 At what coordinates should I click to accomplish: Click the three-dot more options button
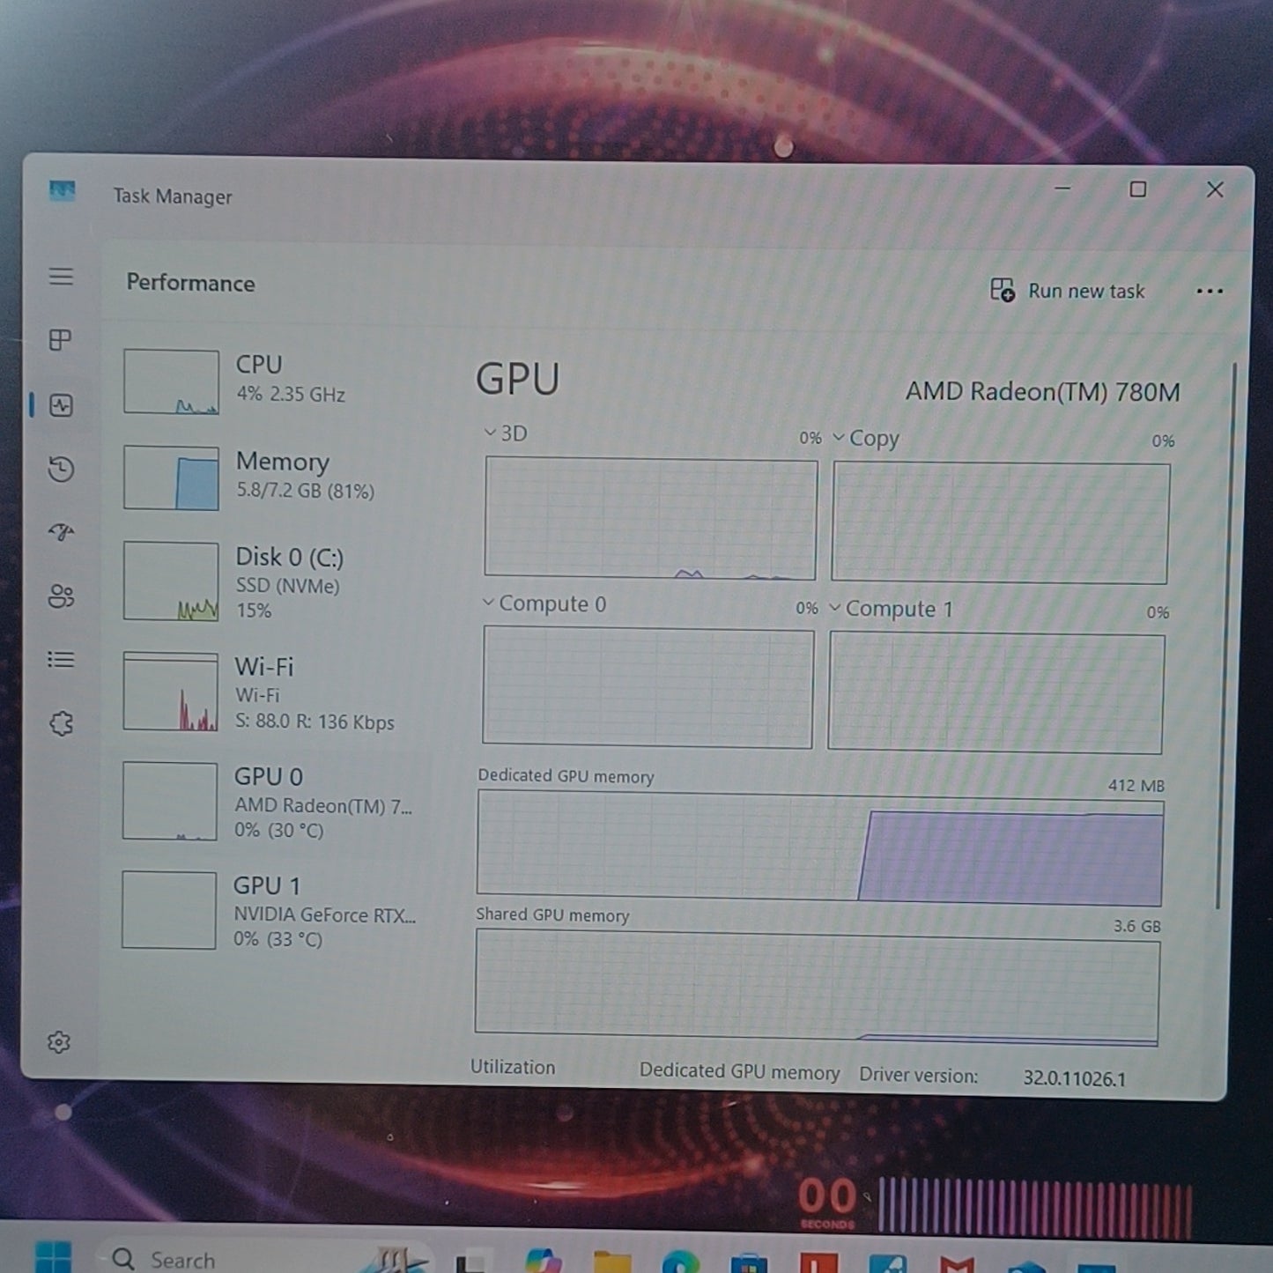[x=1210, y=292]
